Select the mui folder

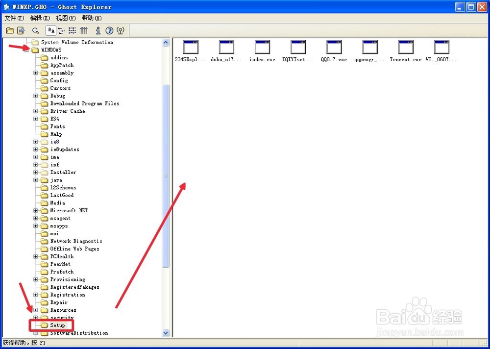54,234
